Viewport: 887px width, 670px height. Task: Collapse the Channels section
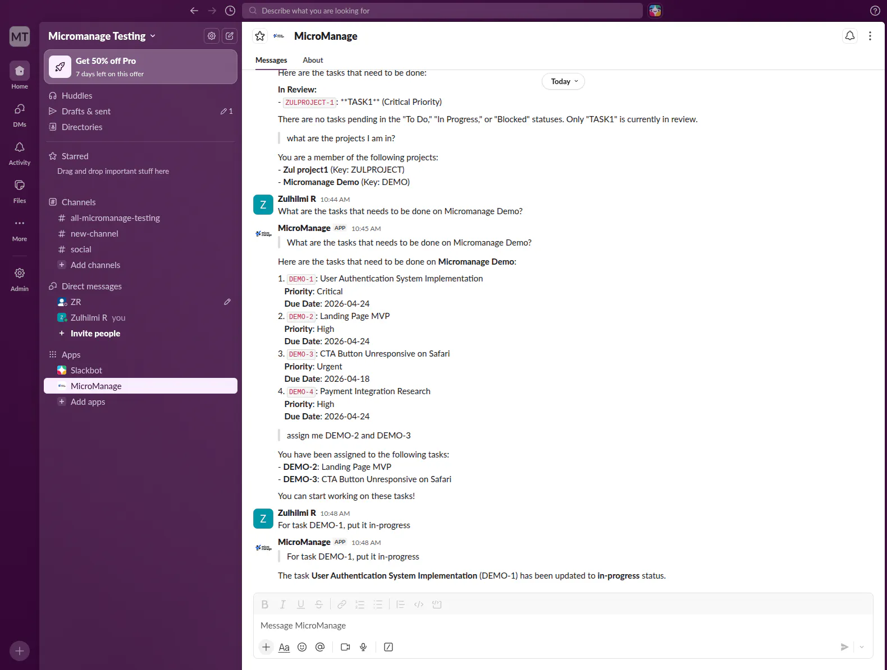(78, 202)
